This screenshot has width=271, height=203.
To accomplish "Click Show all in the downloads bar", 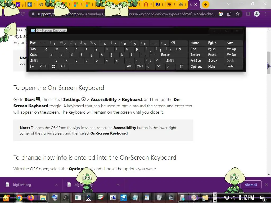I will pyautogui.click(x=251, y=185).
